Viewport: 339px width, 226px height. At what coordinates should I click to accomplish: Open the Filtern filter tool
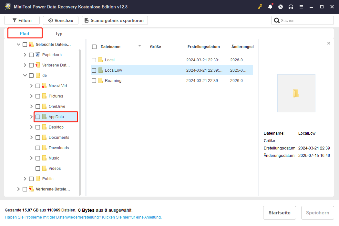point(22,20)
